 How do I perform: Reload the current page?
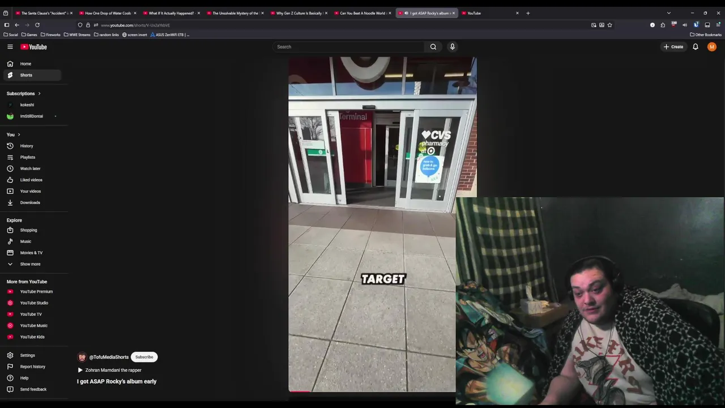37,25
